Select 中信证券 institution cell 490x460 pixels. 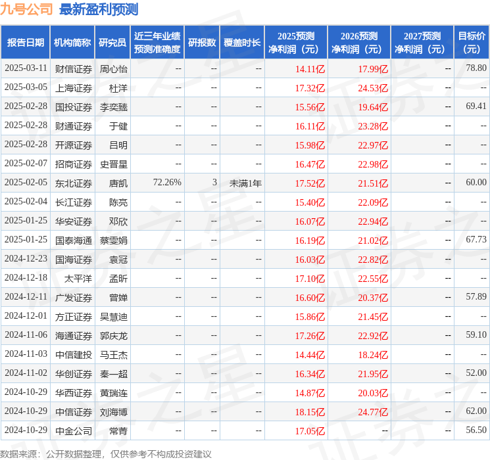[x=74, y=412]
